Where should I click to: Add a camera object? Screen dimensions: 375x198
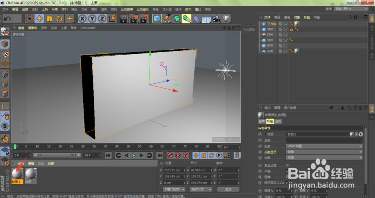pyautogui.click(x=216, y=19)
